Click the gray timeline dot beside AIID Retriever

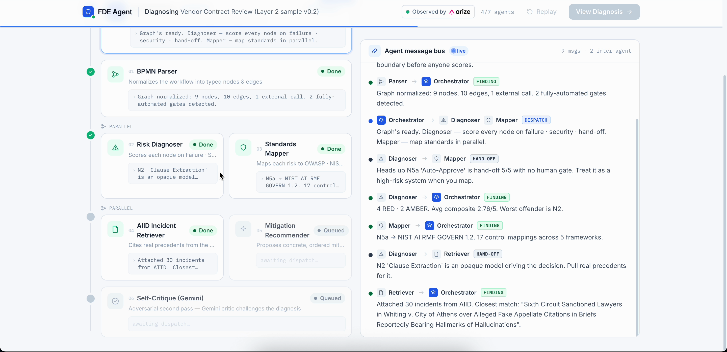[x=91, y=217]
